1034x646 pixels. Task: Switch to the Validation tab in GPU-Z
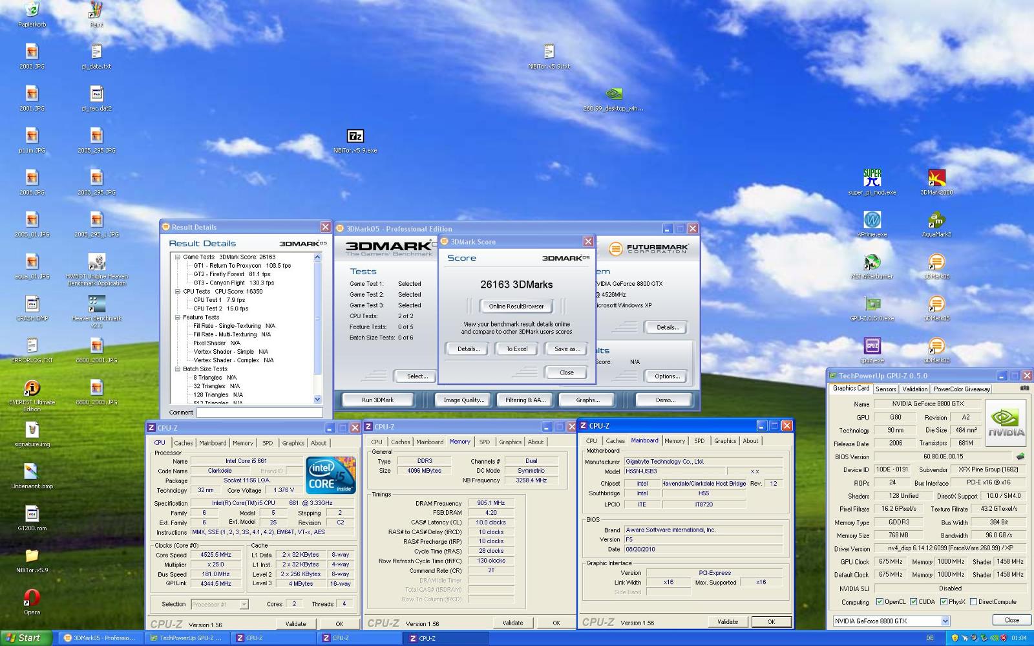[914, 389]
